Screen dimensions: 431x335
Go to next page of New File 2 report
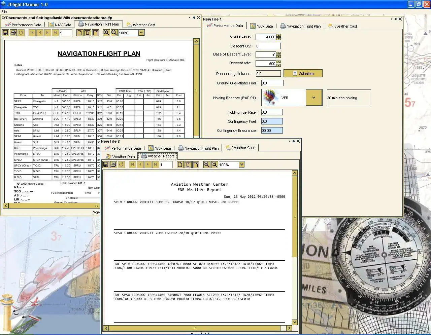pyautogui.click(x=148, y=164)
